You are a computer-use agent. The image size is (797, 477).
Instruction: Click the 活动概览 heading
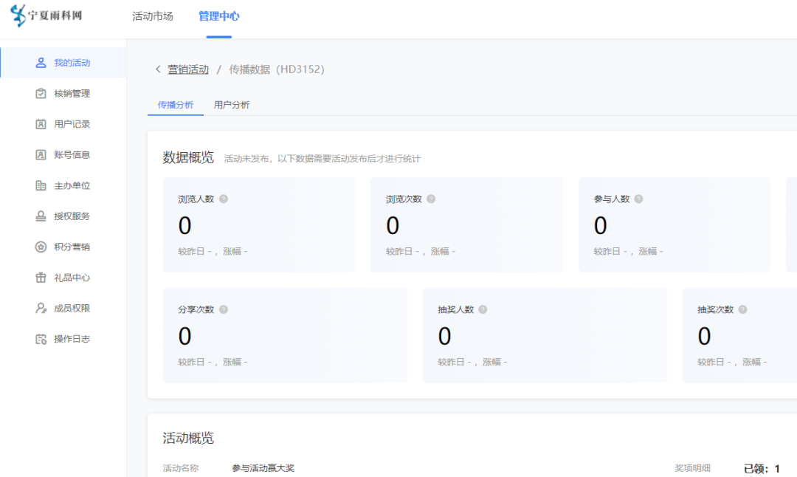(x=188, y=439)
